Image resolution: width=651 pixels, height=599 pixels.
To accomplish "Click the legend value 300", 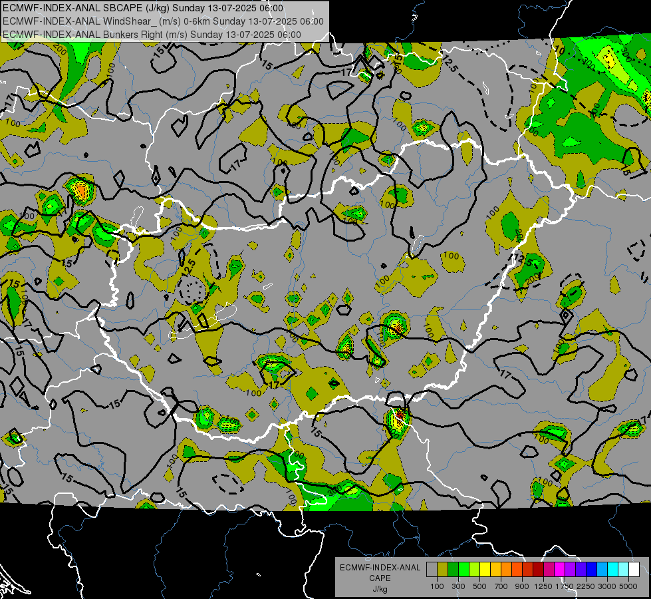I will click(x=458, y=586).
